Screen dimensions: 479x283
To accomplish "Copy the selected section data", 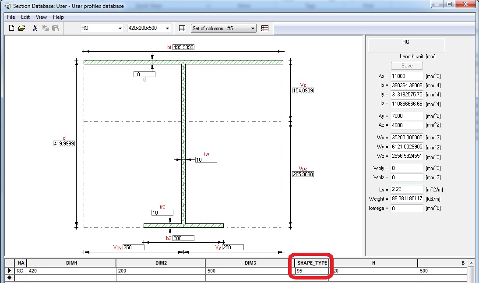I will pyautogui.click(x=45, y=28).
